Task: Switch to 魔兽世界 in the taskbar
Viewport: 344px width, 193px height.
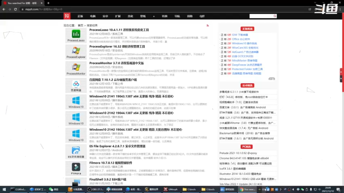Action: pos(152,190)
